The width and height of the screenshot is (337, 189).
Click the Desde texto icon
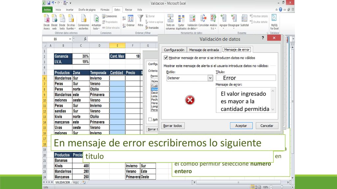(x=62, y=22)
